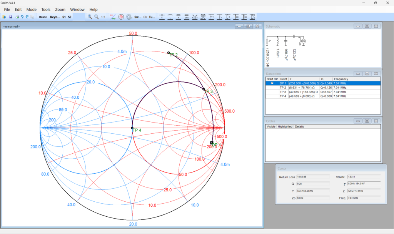Screen dimensions: 394x234
Task: Switch to Mouse input mode
Action: tap(43, 17)
